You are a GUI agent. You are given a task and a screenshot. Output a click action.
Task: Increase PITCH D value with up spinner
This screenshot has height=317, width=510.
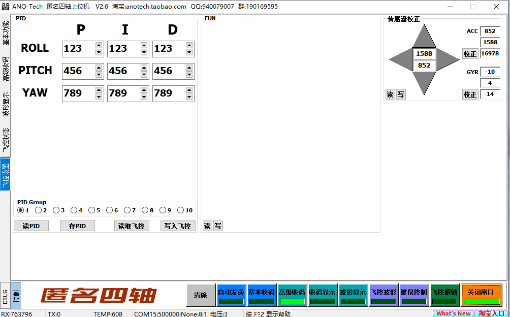point(189,68)
